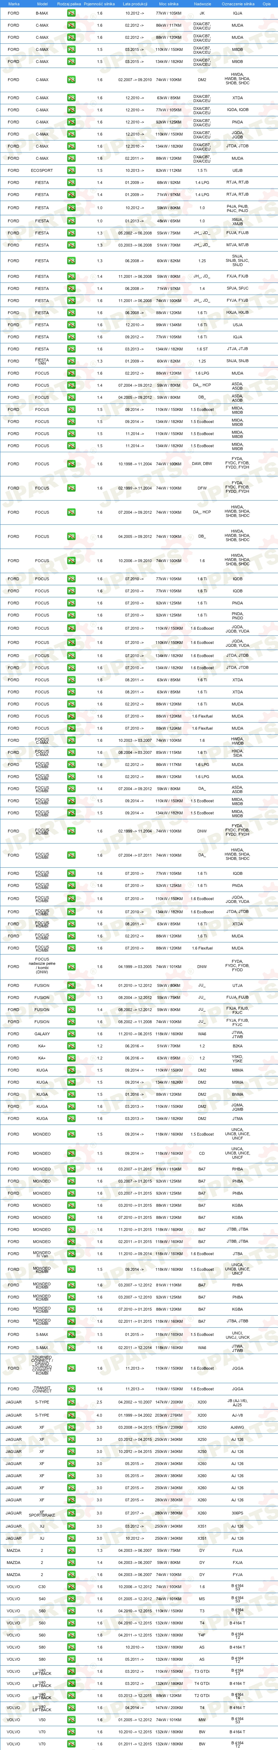Click the fuel icon in the KA+ B2KA row

click(71, 1046)
